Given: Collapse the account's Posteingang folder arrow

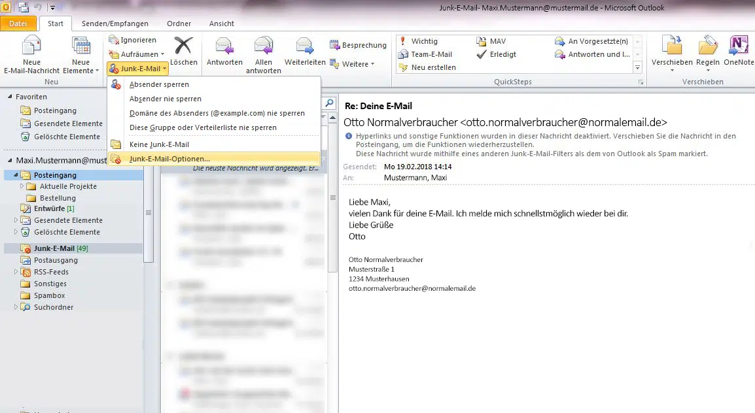Looking at the screenshot, I should [x=16, y=175].
